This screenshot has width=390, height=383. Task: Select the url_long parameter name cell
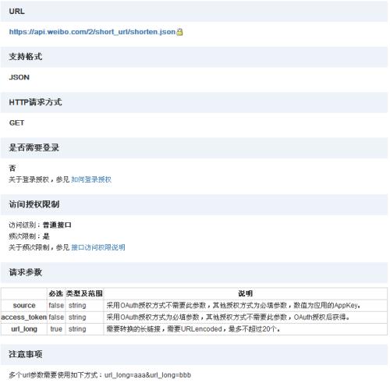(24, 329)
